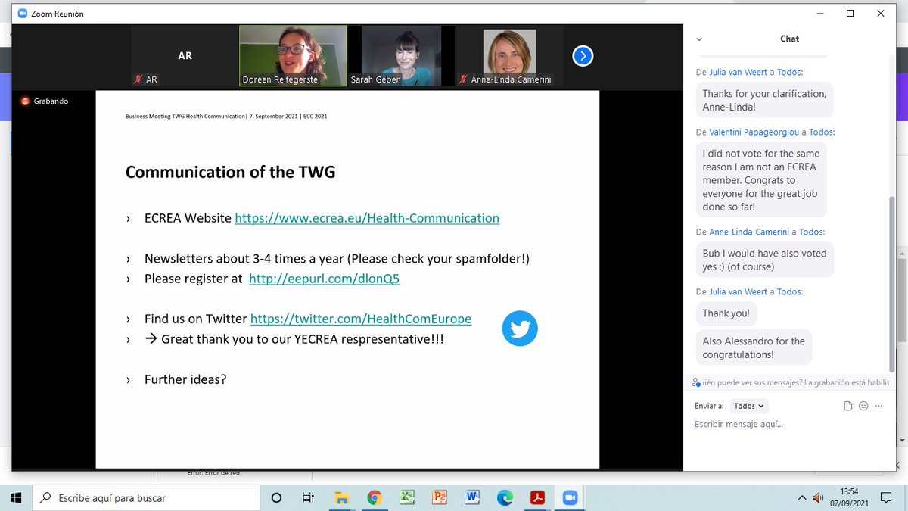
Task: Click the Escribir mensaje aquí text field
Action: 787,424
